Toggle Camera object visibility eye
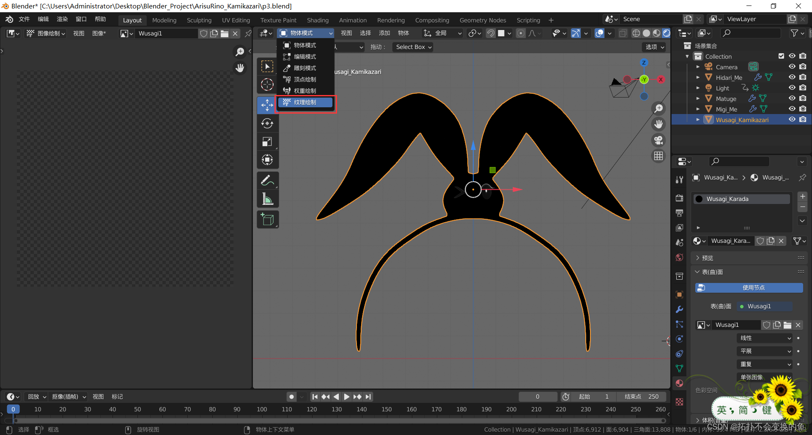 [x=792, y=67]
